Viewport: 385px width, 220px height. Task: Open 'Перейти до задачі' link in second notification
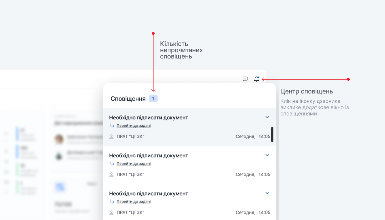tap(134, 164)
